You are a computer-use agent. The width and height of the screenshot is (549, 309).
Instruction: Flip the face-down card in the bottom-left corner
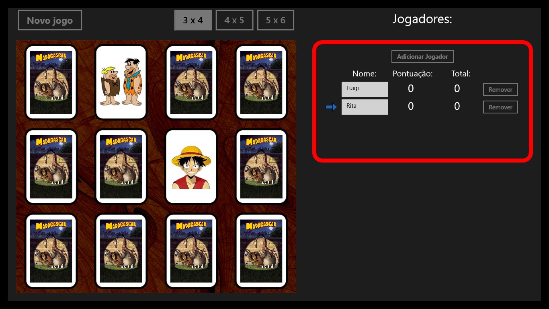point(51,251)
